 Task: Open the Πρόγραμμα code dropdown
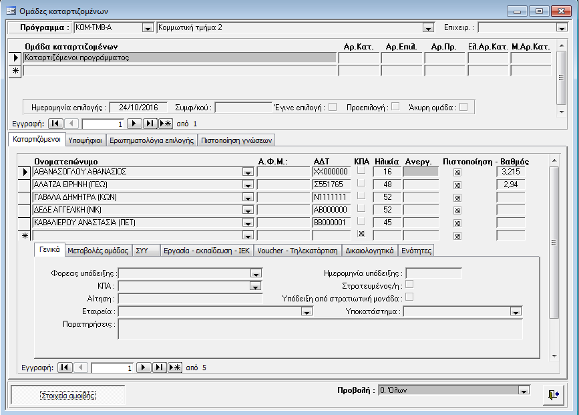(x=148, y=27)
